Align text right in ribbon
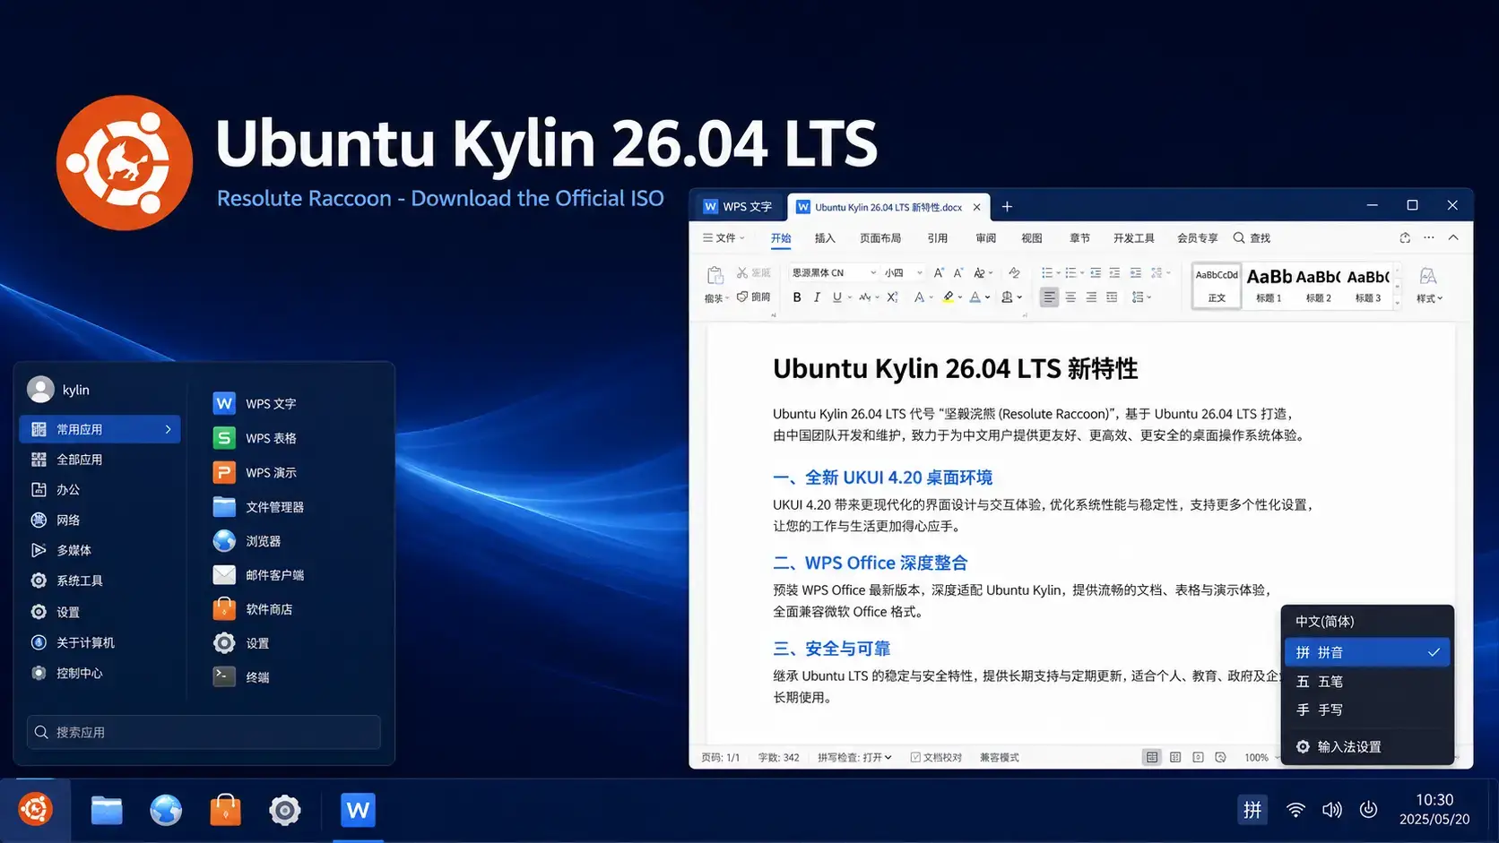 tap(1091, 297)
